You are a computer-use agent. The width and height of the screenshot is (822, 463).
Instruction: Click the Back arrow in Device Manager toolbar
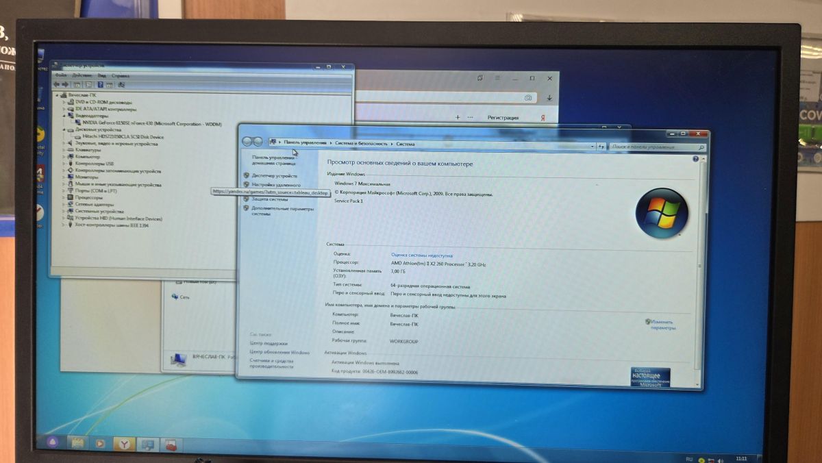tap(58, 84)
